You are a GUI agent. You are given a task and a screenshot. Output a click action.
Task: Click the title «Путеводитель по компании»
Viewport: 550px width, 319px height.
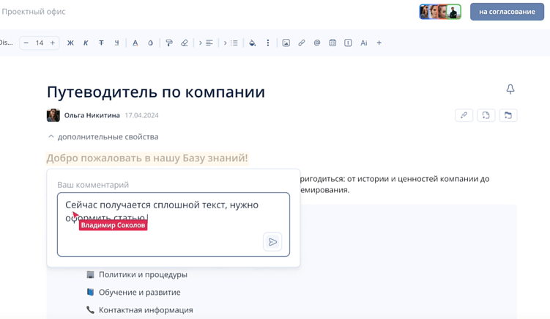[x=156, y=92]
